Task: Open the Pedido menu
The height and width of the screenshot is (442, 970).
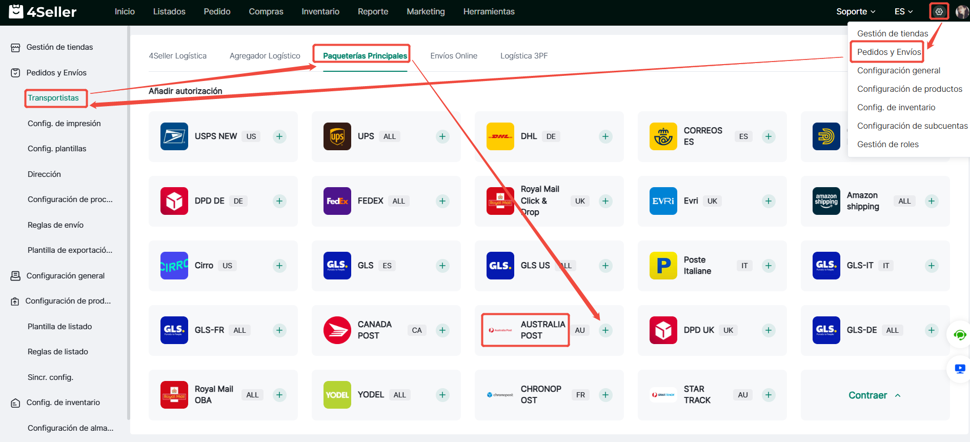Action: pyautogui.click(x=217, y=11)
